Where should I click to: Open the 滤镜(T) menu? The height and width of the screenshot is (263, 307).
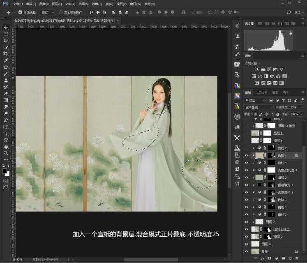point(97,4)
